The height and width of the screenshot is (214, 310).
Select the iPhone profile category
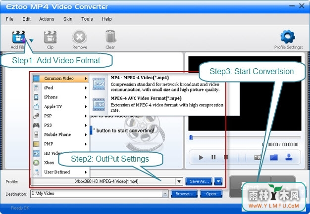[x=60, y=97]
